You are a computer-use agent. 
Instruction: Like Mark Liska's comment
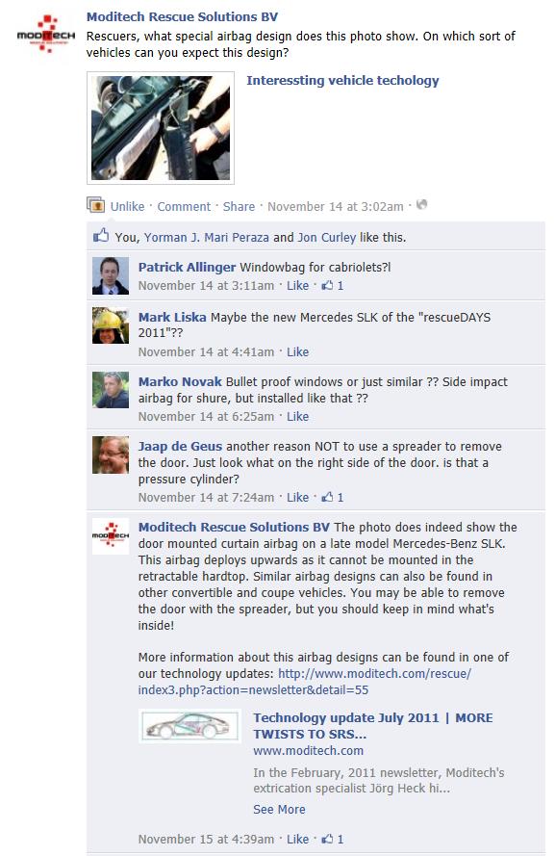(x=297, y=352)
